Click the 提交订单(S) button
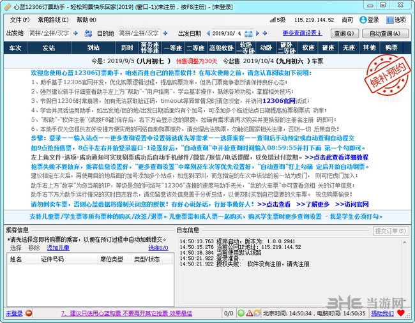Image resolution: width=415 pixels, height=323 pixels. tap(390, 231)
